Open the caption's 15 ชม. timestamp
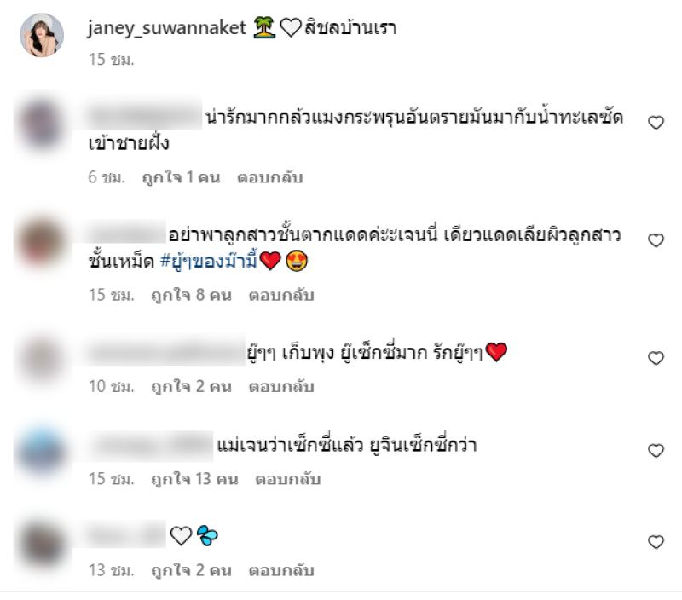 click(112, 59)
